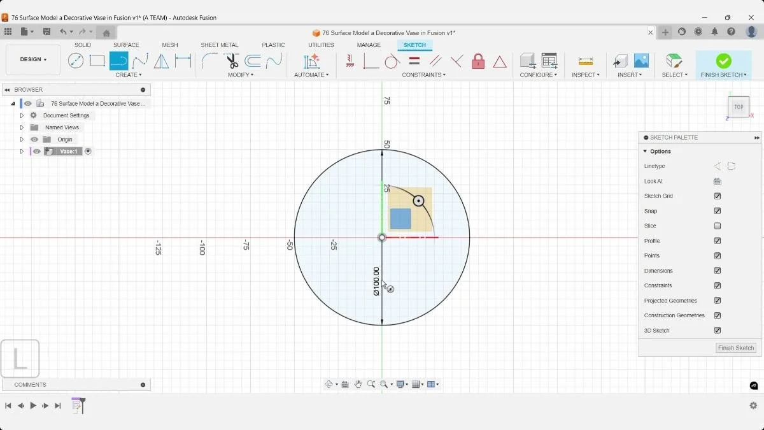The width and height of the screenshot is (764, 430).
Task: Toggle the Projected Geometries checkbox
Action: (x=718, y=301)
